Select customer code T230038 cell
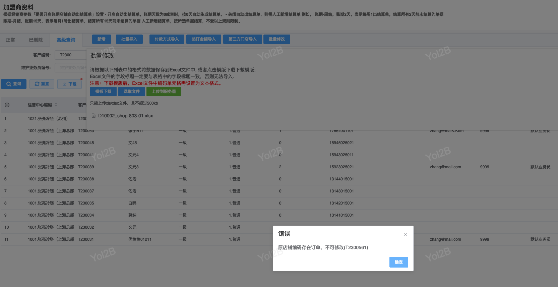558x287 pixels. (86, 179)
